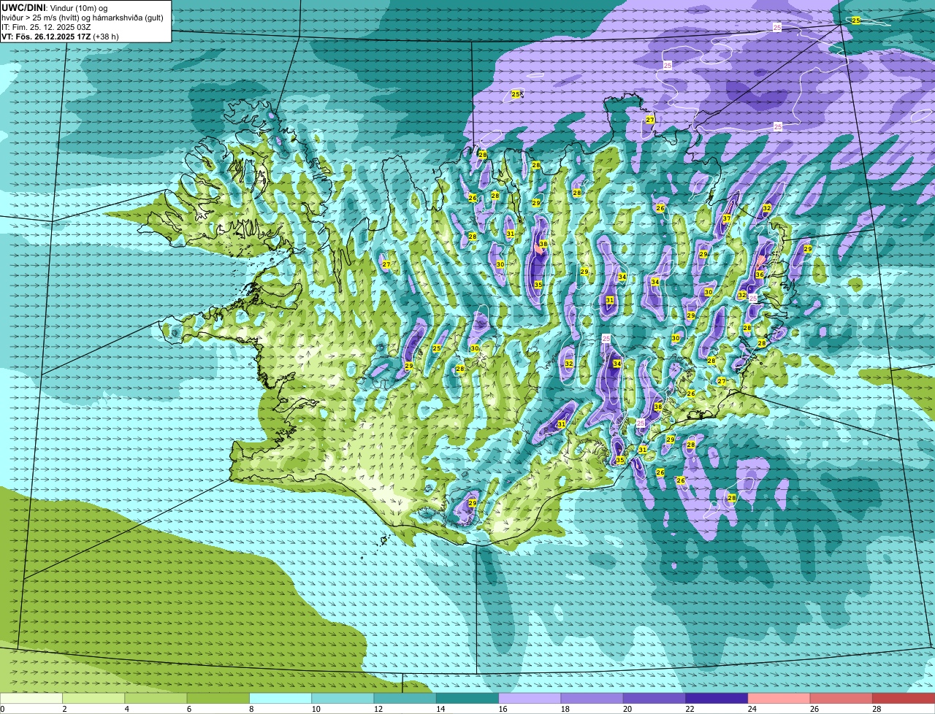935x714 pixels.
Task: Click the yellow gust label 37 on the map
Action: click(x=727, y=218)
